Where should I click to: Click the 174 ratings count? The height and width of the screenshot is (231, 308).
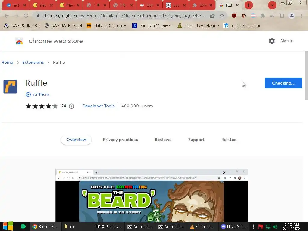click(63, 106)
